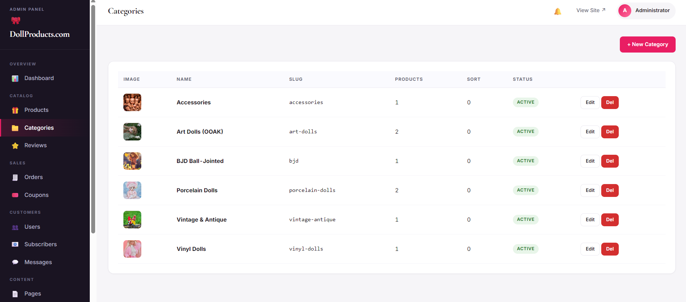Delete the Art Dolls (OOAK) category
This screenshot has width=686, height=302.
(610, 132)
